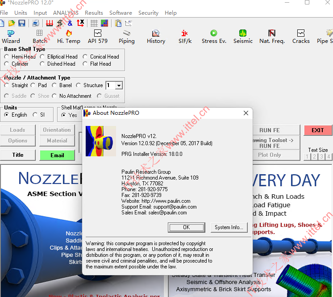The width and height of the screenshot is (333, 297).
Task: Select Dished Head base shell type
Action: click(58, 64)
